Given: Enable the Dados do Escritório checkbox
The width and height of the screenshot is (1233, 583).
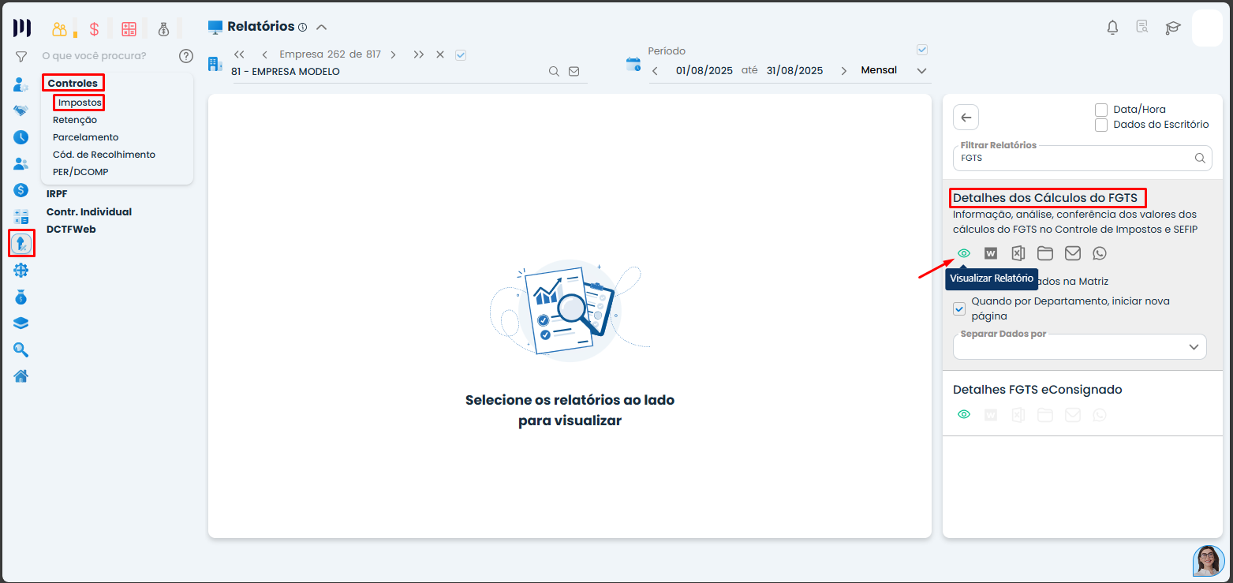Looking at the screenshot, I should click(x=1101, y=125).
